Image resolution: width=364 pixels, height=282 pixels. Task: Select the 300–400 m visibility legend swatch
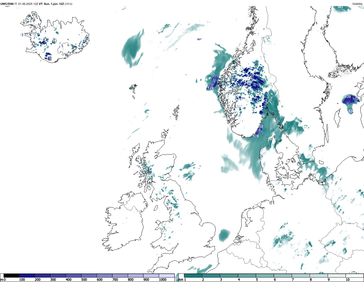pyautogui.click(x=58, y=275)
